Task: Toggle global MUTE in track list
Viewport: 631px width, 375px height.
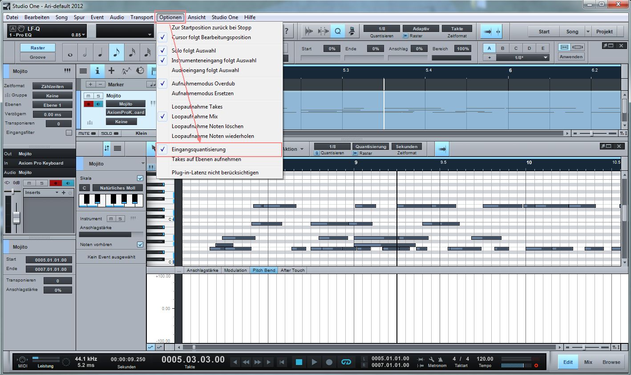Action: [x=87, y=133]
